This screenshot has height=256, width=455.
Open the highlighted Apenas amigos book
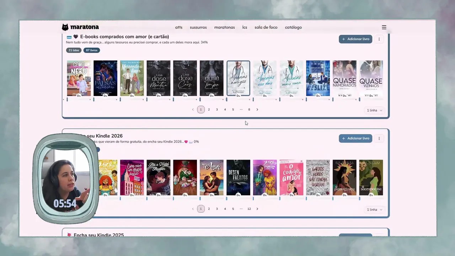pyautogui.click(x=238, y=78)
